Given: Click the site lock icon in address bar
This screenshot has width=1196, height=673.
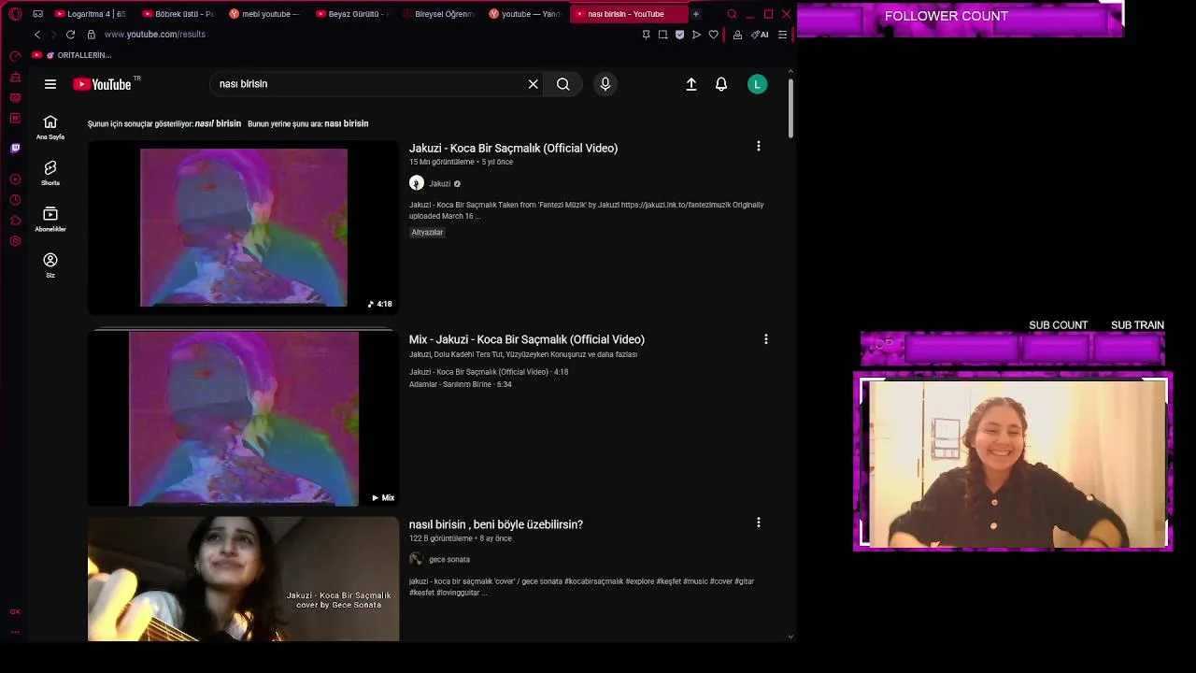Looking at the screenshot, I should (x=92, y=35).
